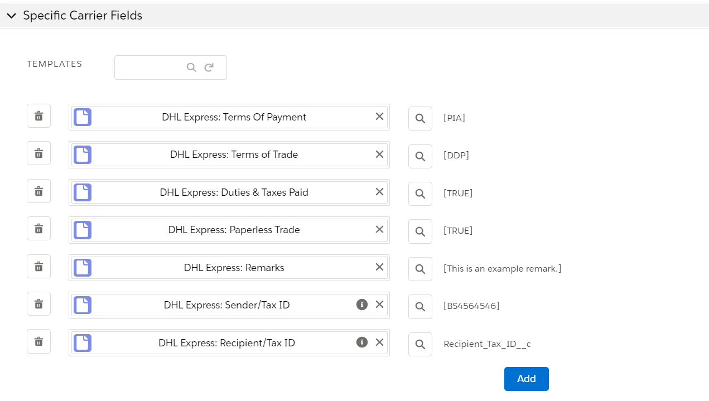Open lookup search for Paperless Trade value
Screen dimensions: 709x401
(420, 231)
